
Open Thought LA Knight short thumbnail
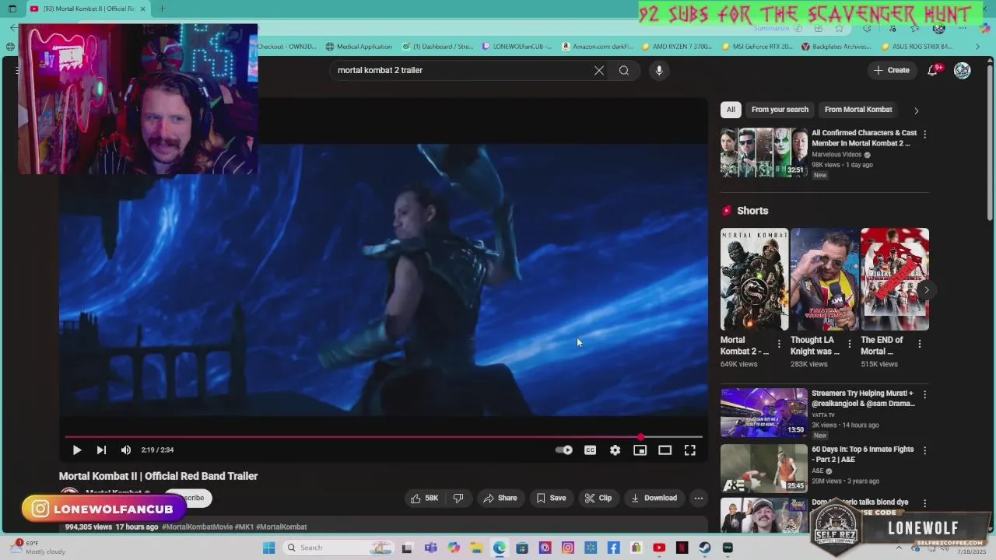tap(824, 279)
